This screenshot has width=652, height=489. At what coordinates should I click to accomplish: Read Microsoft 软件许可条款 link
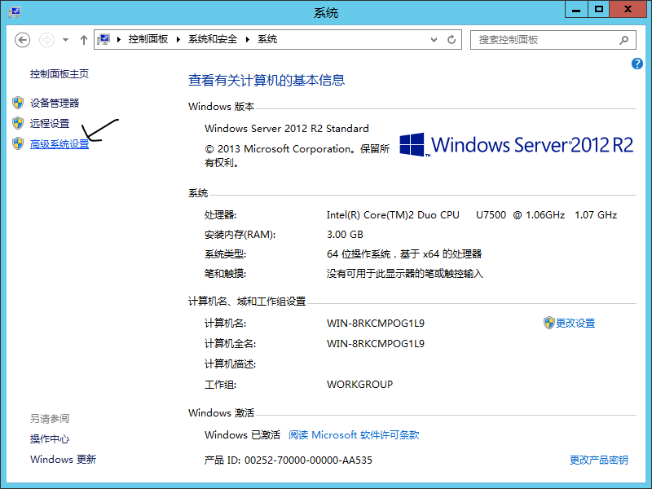tap(354, 435)
